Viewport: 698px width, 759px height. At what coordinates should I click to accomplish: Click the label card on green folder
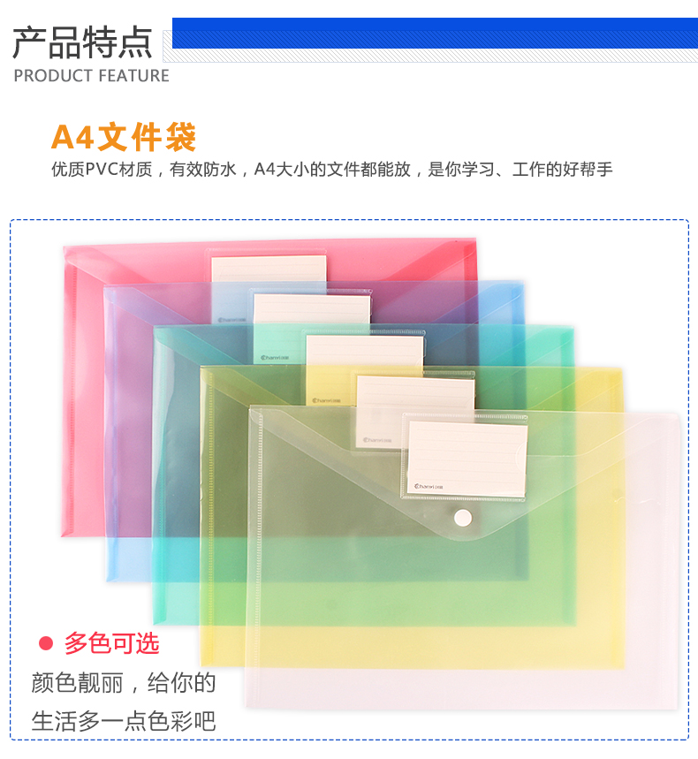pos(365,351)
